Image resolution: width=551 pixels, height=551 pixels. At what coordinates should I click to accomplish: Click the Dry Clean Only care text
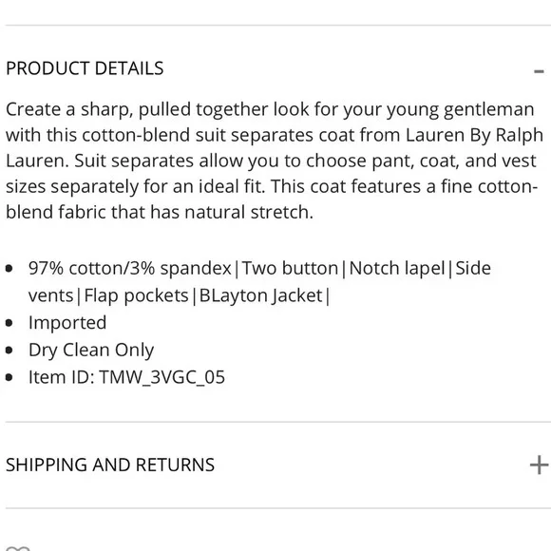click(91, 351)
